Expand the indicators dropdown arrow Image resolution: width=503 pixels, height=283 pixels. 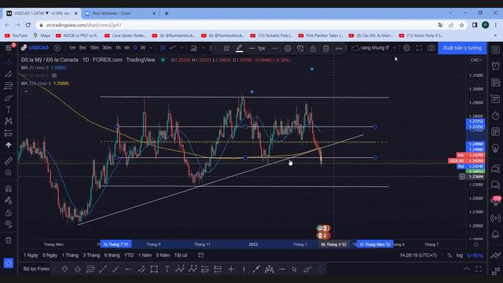click(x=203, y=48)
